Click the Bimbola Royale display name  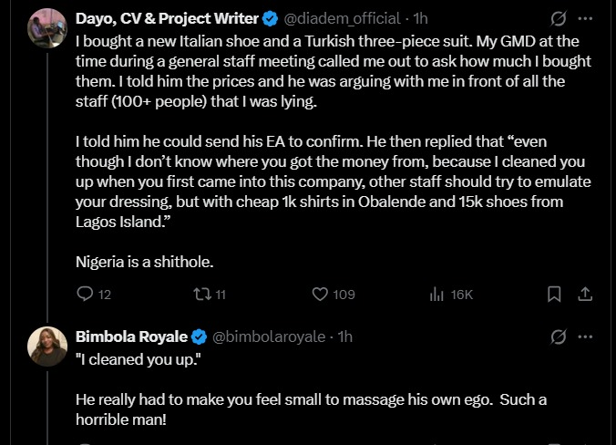click(x=131, y=337)
